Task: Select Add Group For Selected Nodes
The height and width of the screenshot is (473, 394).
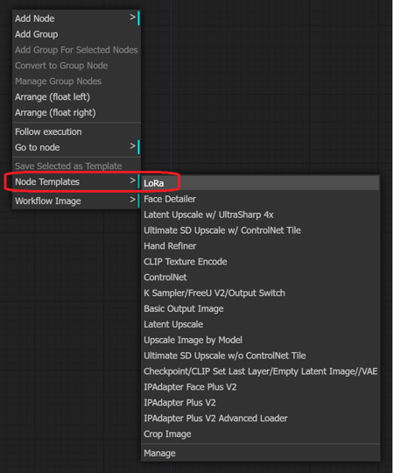Action: point(76,50)
